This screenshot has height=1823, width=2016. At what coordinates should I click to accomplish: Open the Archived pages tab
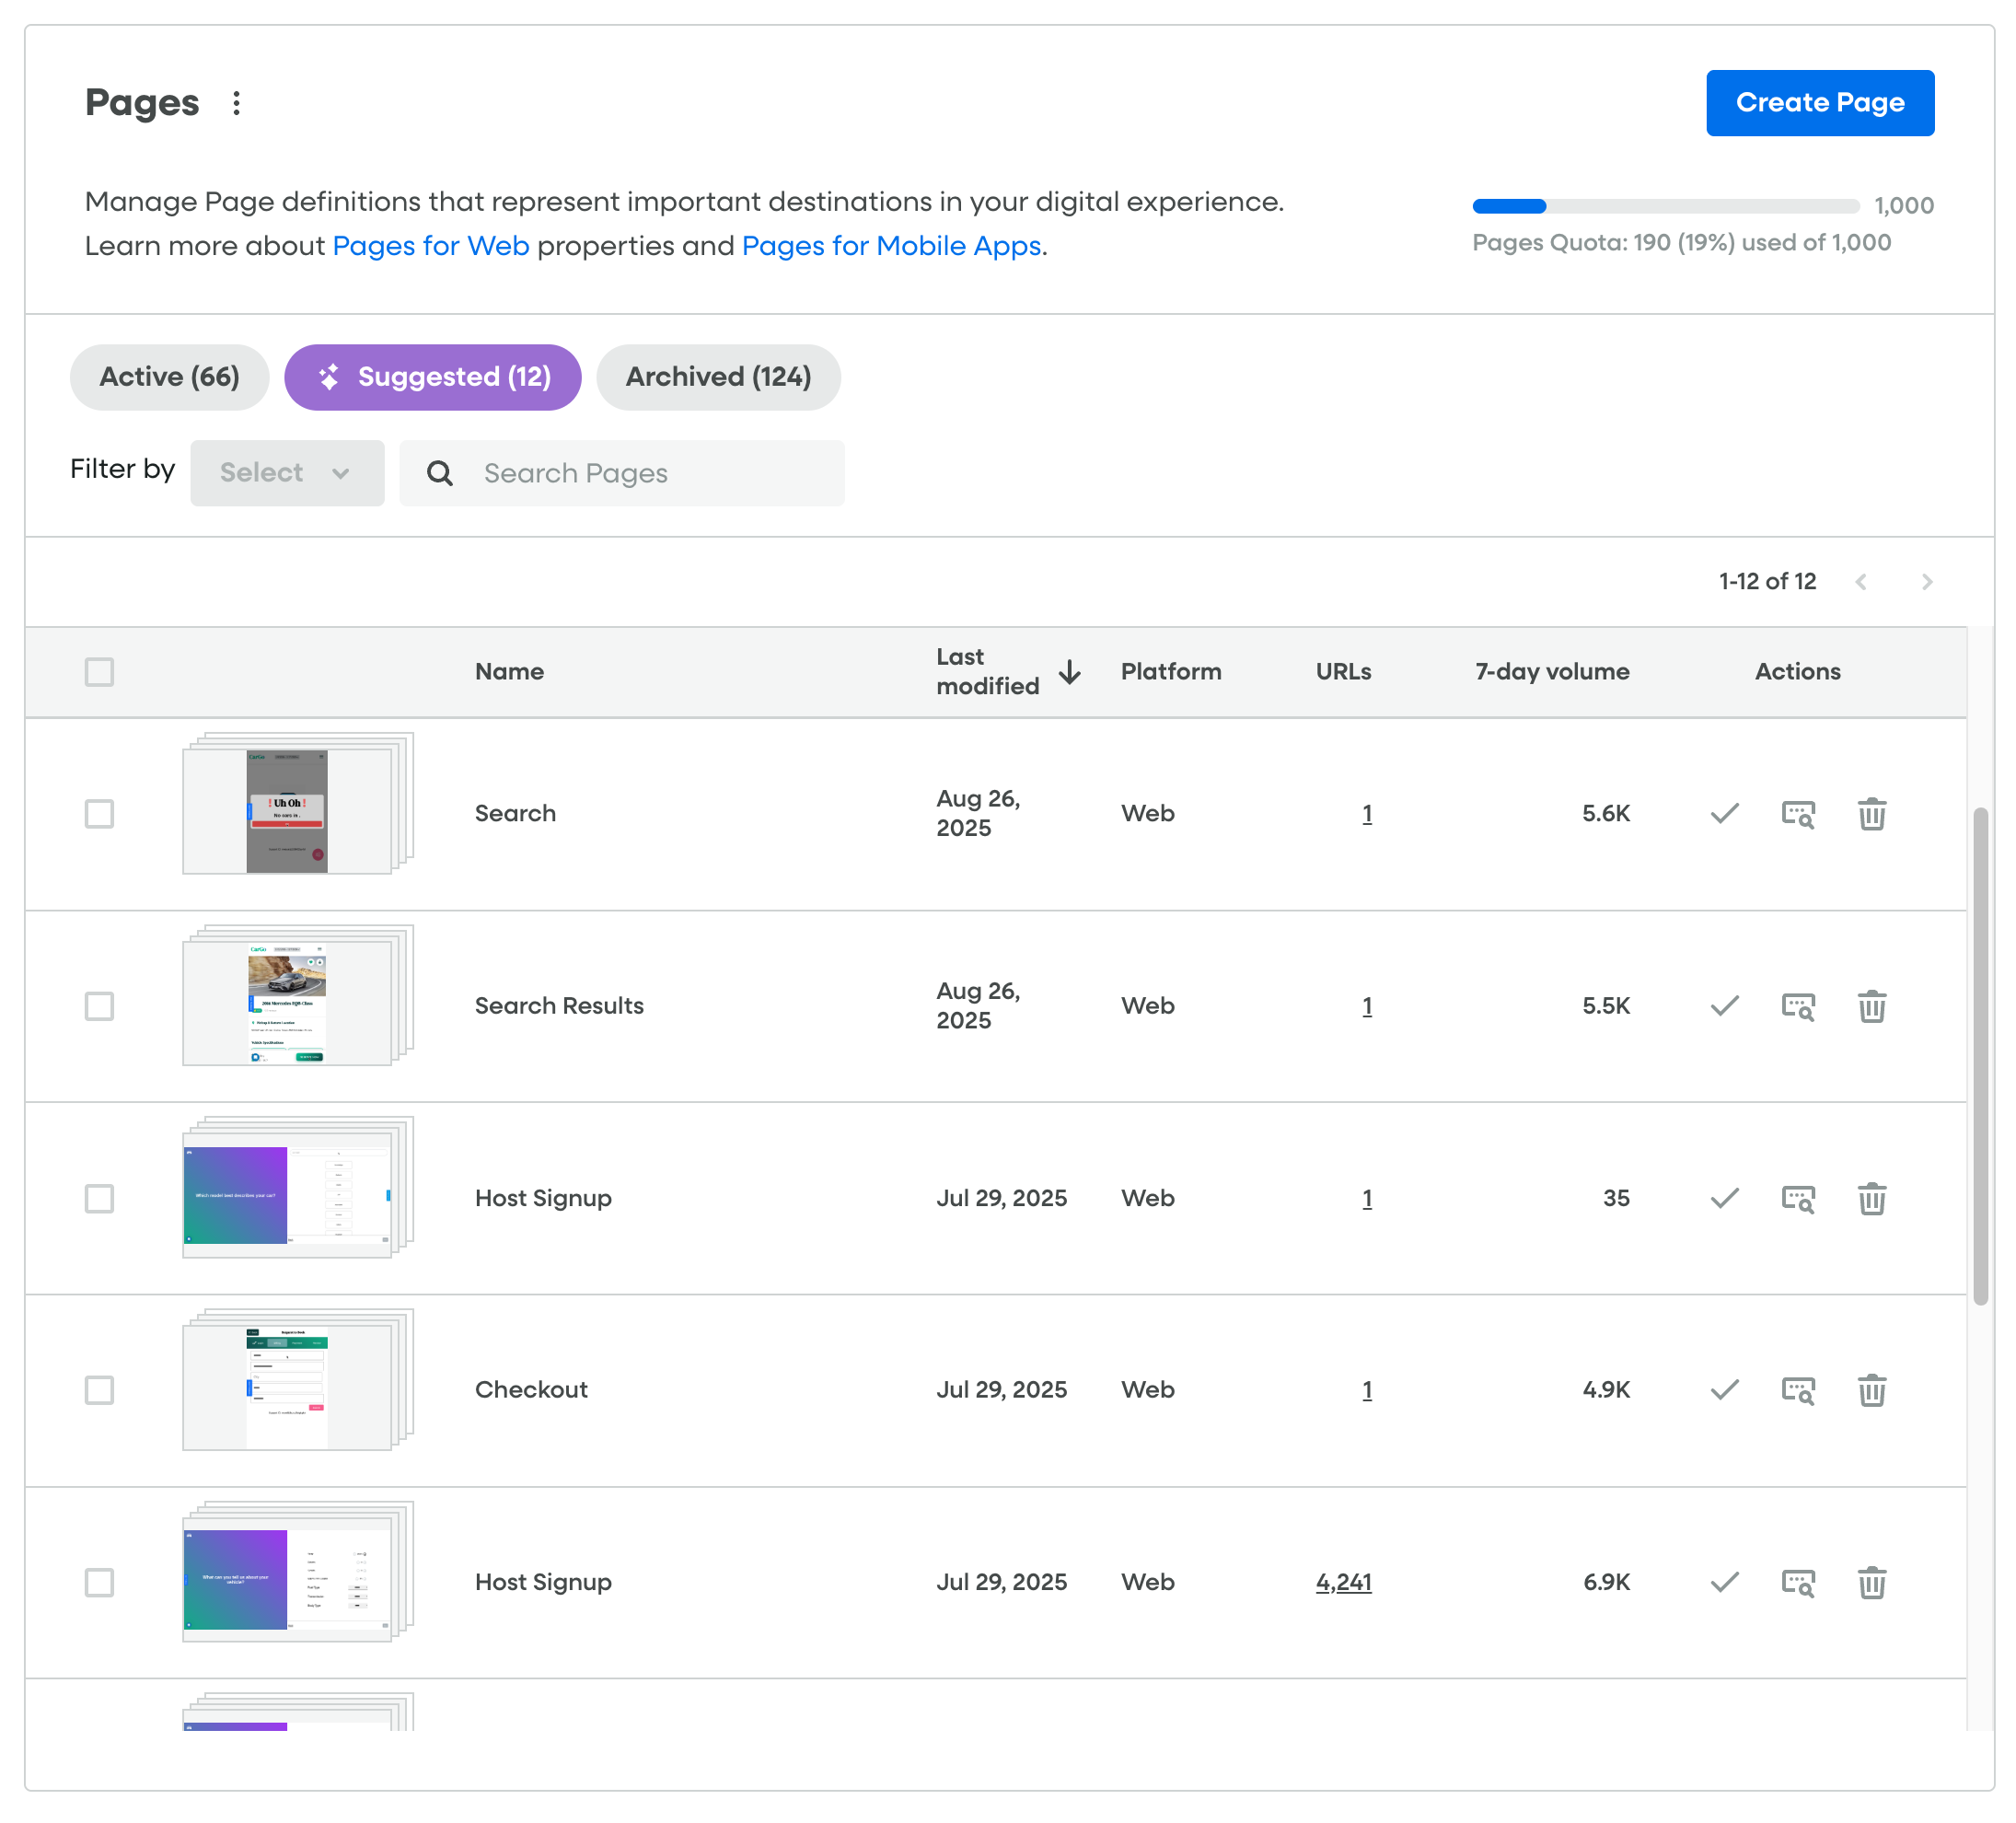pos(718,377)
